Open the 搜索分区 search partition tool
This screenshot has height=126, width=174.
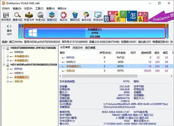coord(18,16)
